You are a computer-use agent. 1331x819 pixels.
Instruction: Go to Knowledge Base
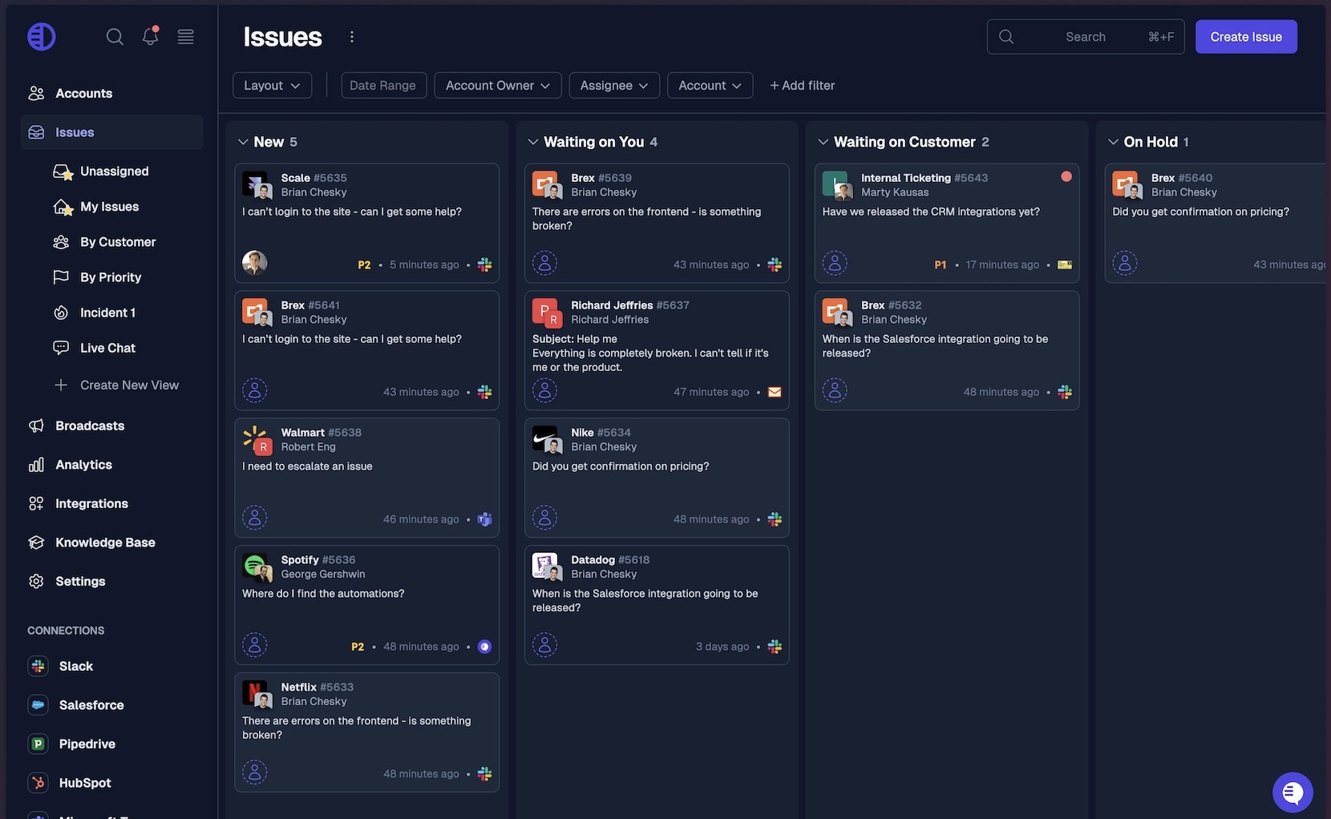(105, 543)
